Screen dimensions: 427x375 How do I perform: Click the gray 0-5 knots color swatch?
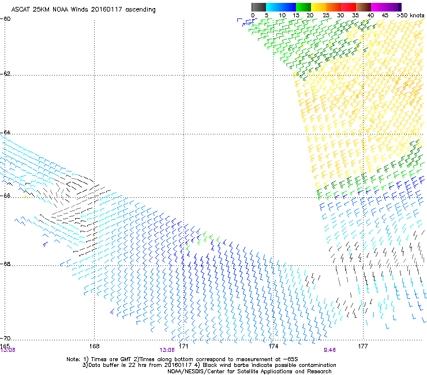tap(259, 7)
